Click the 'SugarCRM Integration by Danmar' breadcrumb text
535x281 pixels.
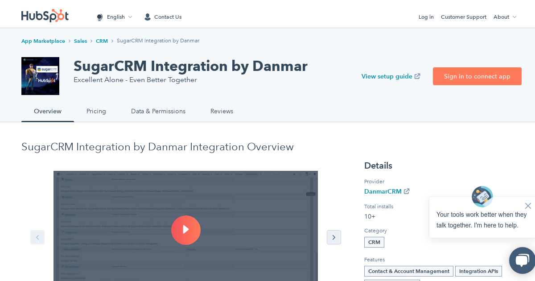point(158,41)
